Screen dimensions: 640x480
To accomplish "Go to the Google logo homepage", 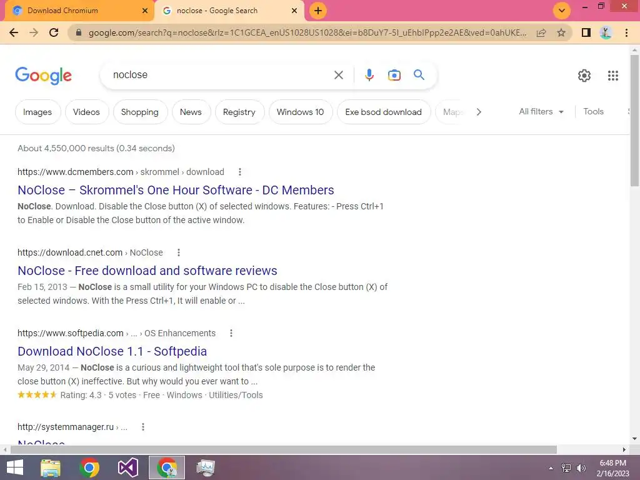I will point(43,76).
